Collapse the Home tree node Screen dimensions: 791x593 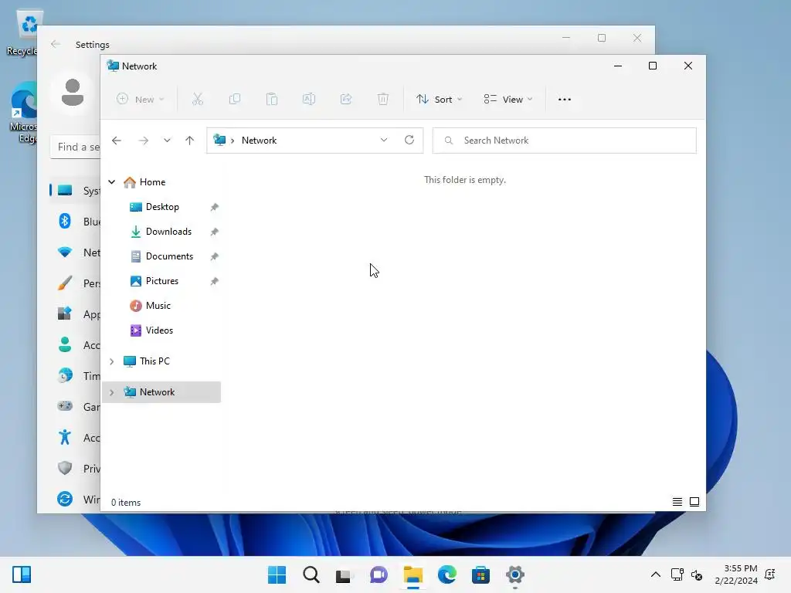pyautogui.click(x=112, y=182)
